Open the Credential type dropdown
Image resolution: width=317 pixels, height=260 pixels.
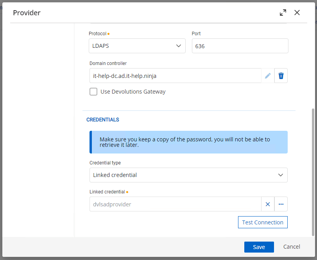point(188,175)
